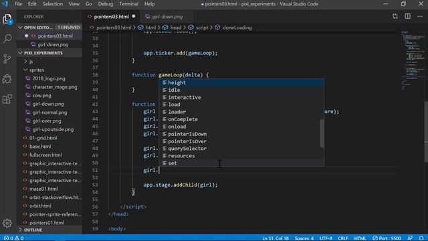
Task: Open the File menu
Action: pos(18,4)
